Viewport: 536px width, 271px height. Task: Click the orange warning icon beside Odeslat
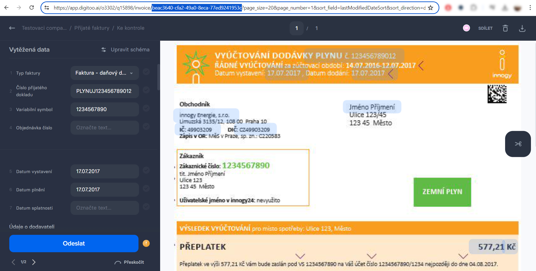point(146,243)
